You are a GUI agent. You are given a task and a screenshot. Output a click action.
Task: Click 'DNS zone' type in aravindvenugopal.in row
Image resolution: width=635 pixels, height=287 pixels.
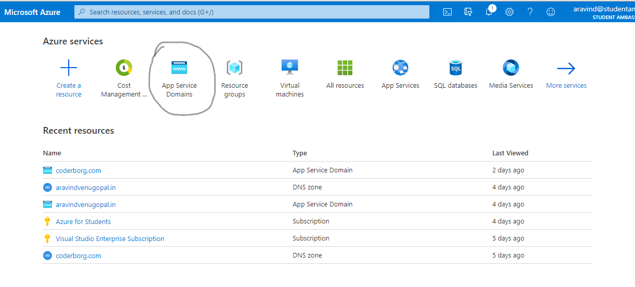[307, 187]
